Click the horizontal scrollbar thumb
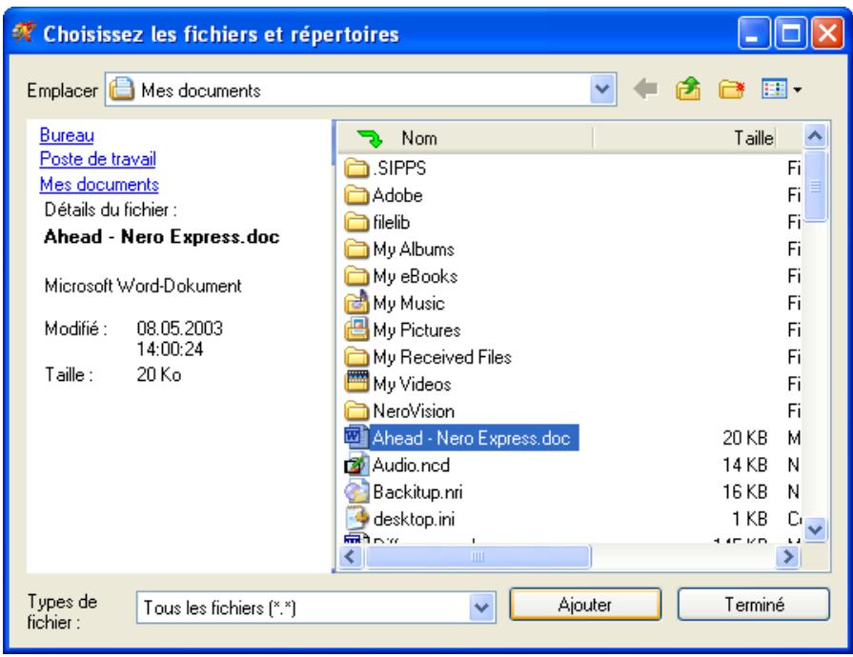The image size is (853, 657). pyautogui.click(x=477, y=556)
